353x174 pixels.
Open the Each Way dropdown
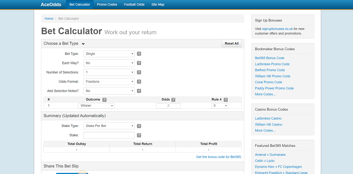pos(109,63)
